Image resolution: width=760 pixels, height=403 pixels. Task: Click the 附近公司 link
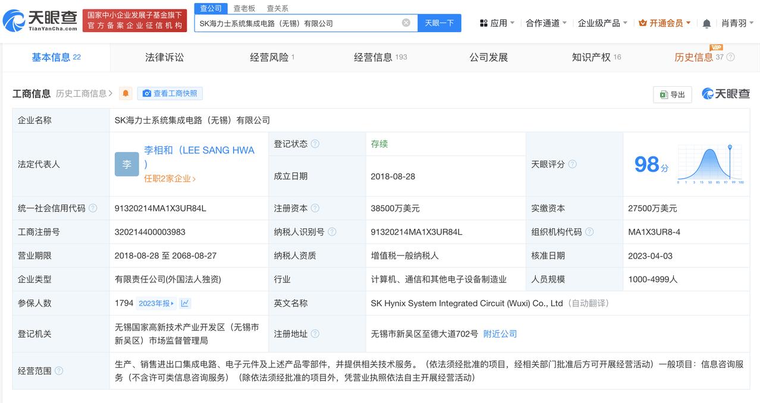point(500,334)
